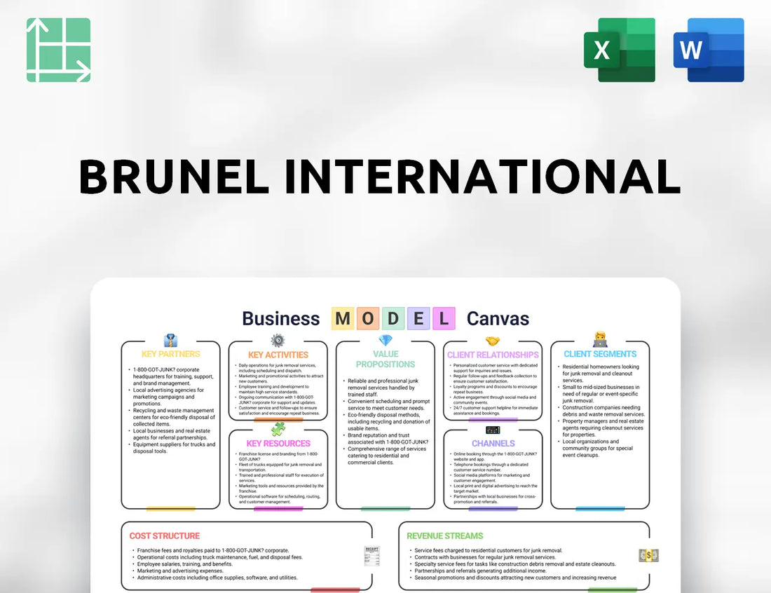
Task: Click 'Reliable and professional junk removal services' bullet
Action: [382, 388]
